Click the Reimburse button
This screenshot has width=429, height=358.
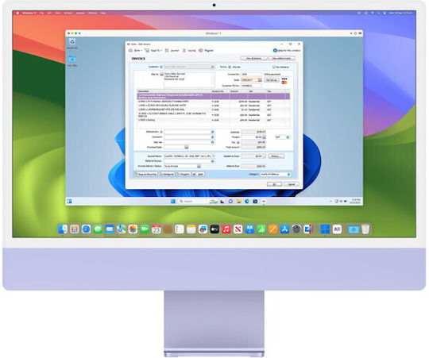[167, 174]
